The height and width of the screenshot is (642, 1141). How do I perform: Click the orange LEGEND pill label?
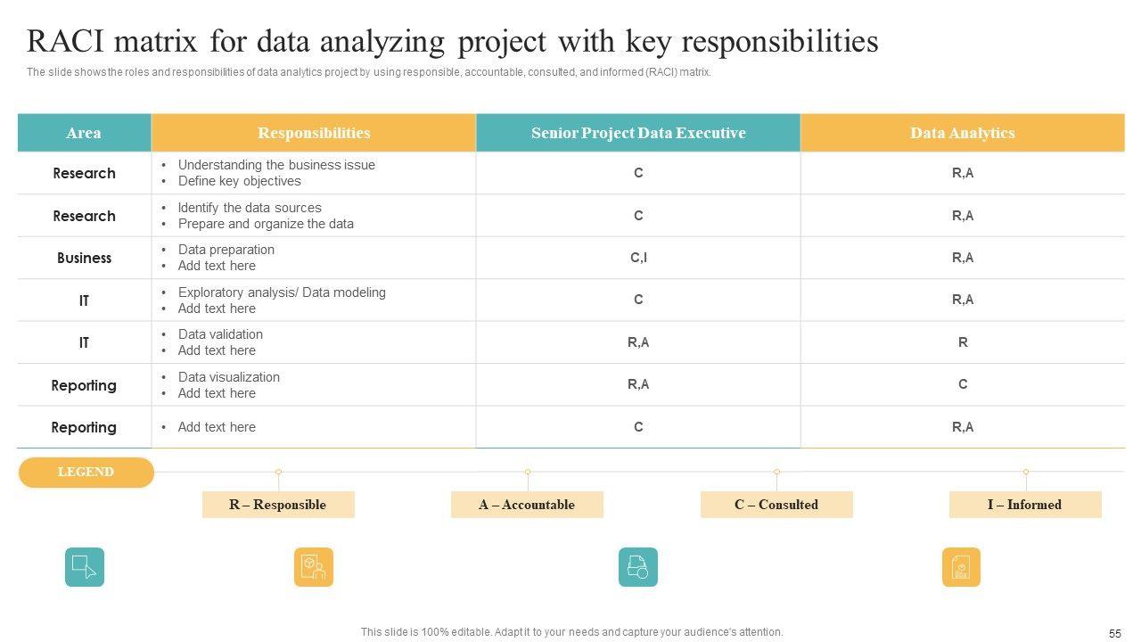[86, 472]
